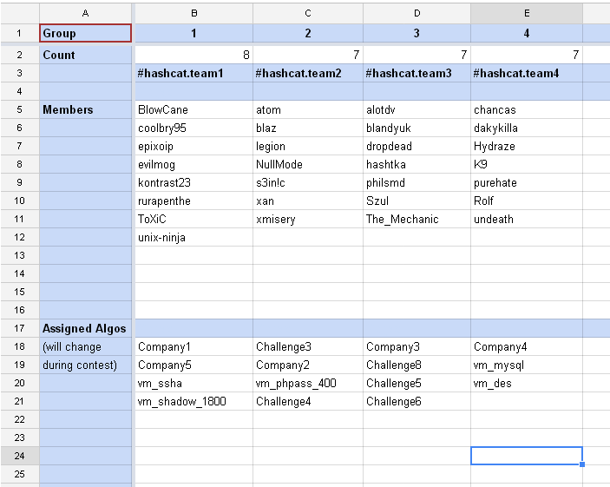
Task: Click the column A header
Action: click(85, 13)
